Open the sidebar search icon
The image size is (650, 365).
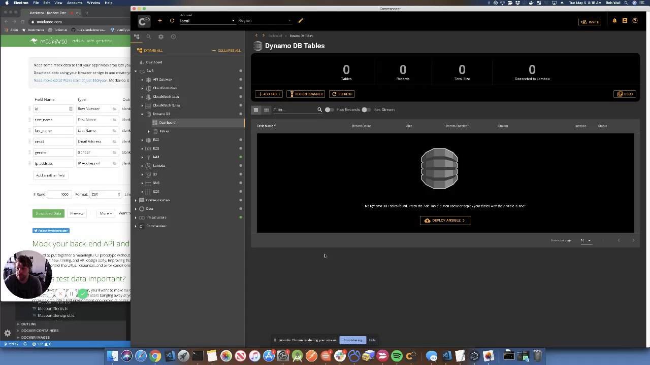(149, 36)
